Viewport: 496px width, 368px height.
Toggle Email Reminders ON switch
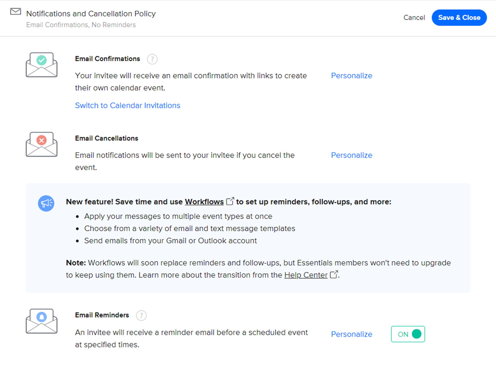point(408,334)
